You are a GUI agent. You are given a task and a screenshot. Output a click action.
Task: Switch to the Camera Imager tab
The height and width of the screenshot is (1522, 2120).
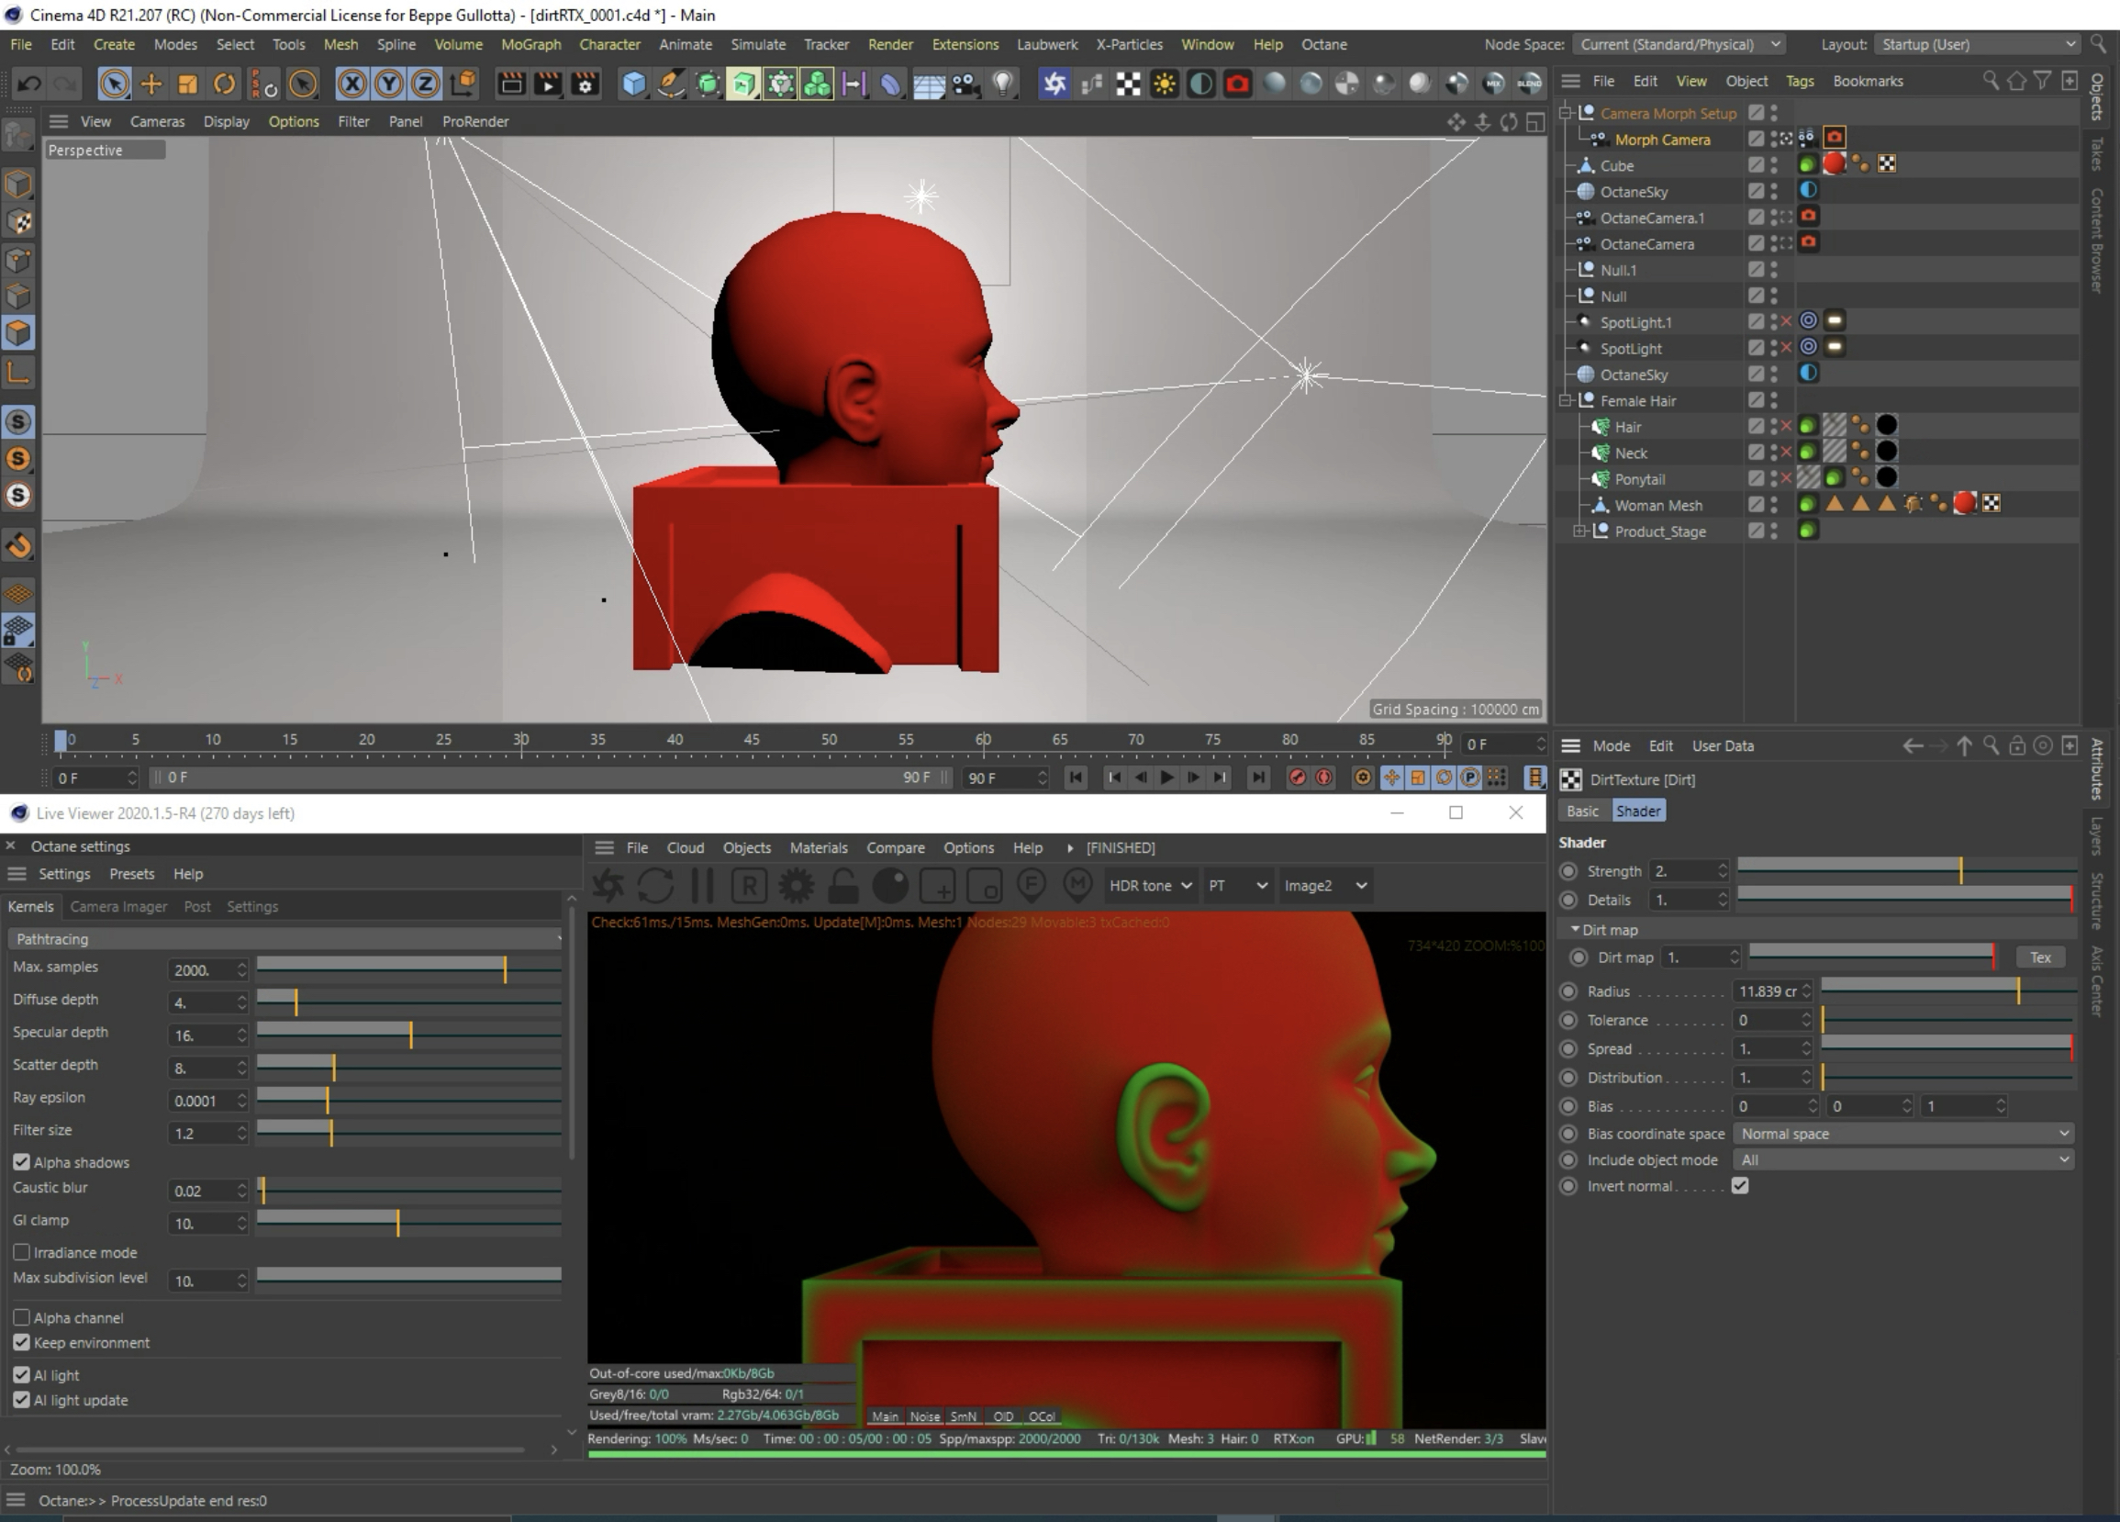117,906
